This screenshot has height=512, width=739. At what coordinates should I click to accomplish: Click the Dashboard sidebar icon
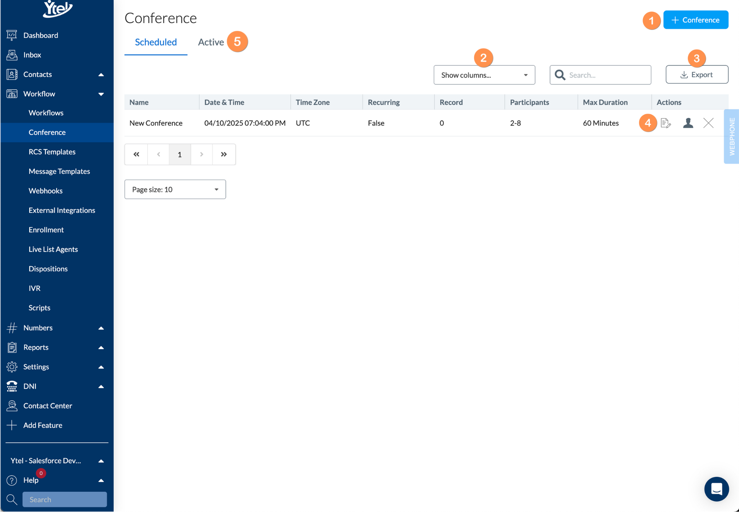(12, 35)
